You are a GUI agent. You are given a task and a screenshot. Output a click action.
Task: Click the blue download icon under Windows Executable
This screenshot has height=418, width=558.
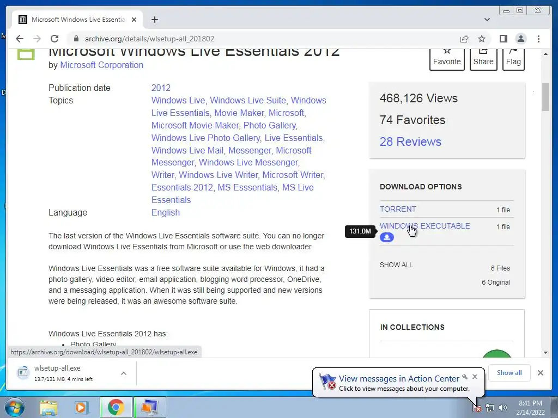click(387, 237)
